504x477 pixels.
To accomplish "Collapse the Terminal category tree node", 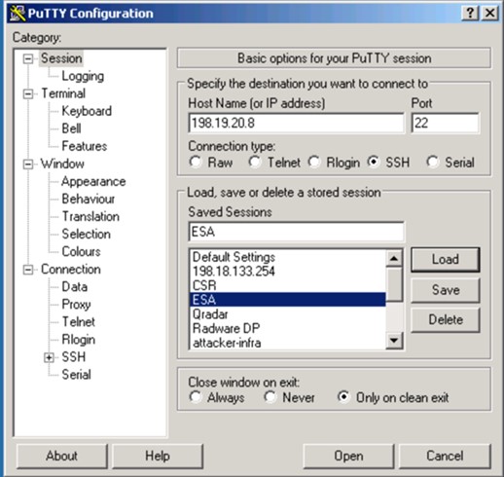I will tap(28, 94).
